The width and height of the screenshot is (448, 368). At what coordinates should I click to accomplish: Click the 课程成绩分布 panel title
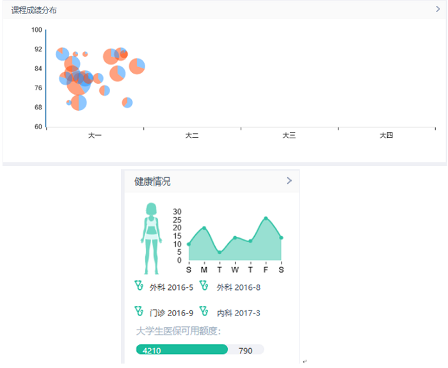(x=33, y=10)
